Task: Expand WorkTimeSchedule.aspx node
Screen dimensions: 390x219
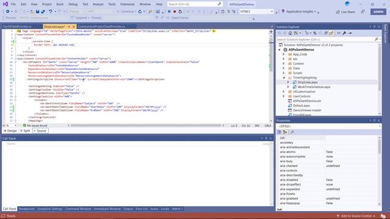Action: pos(288,87)
